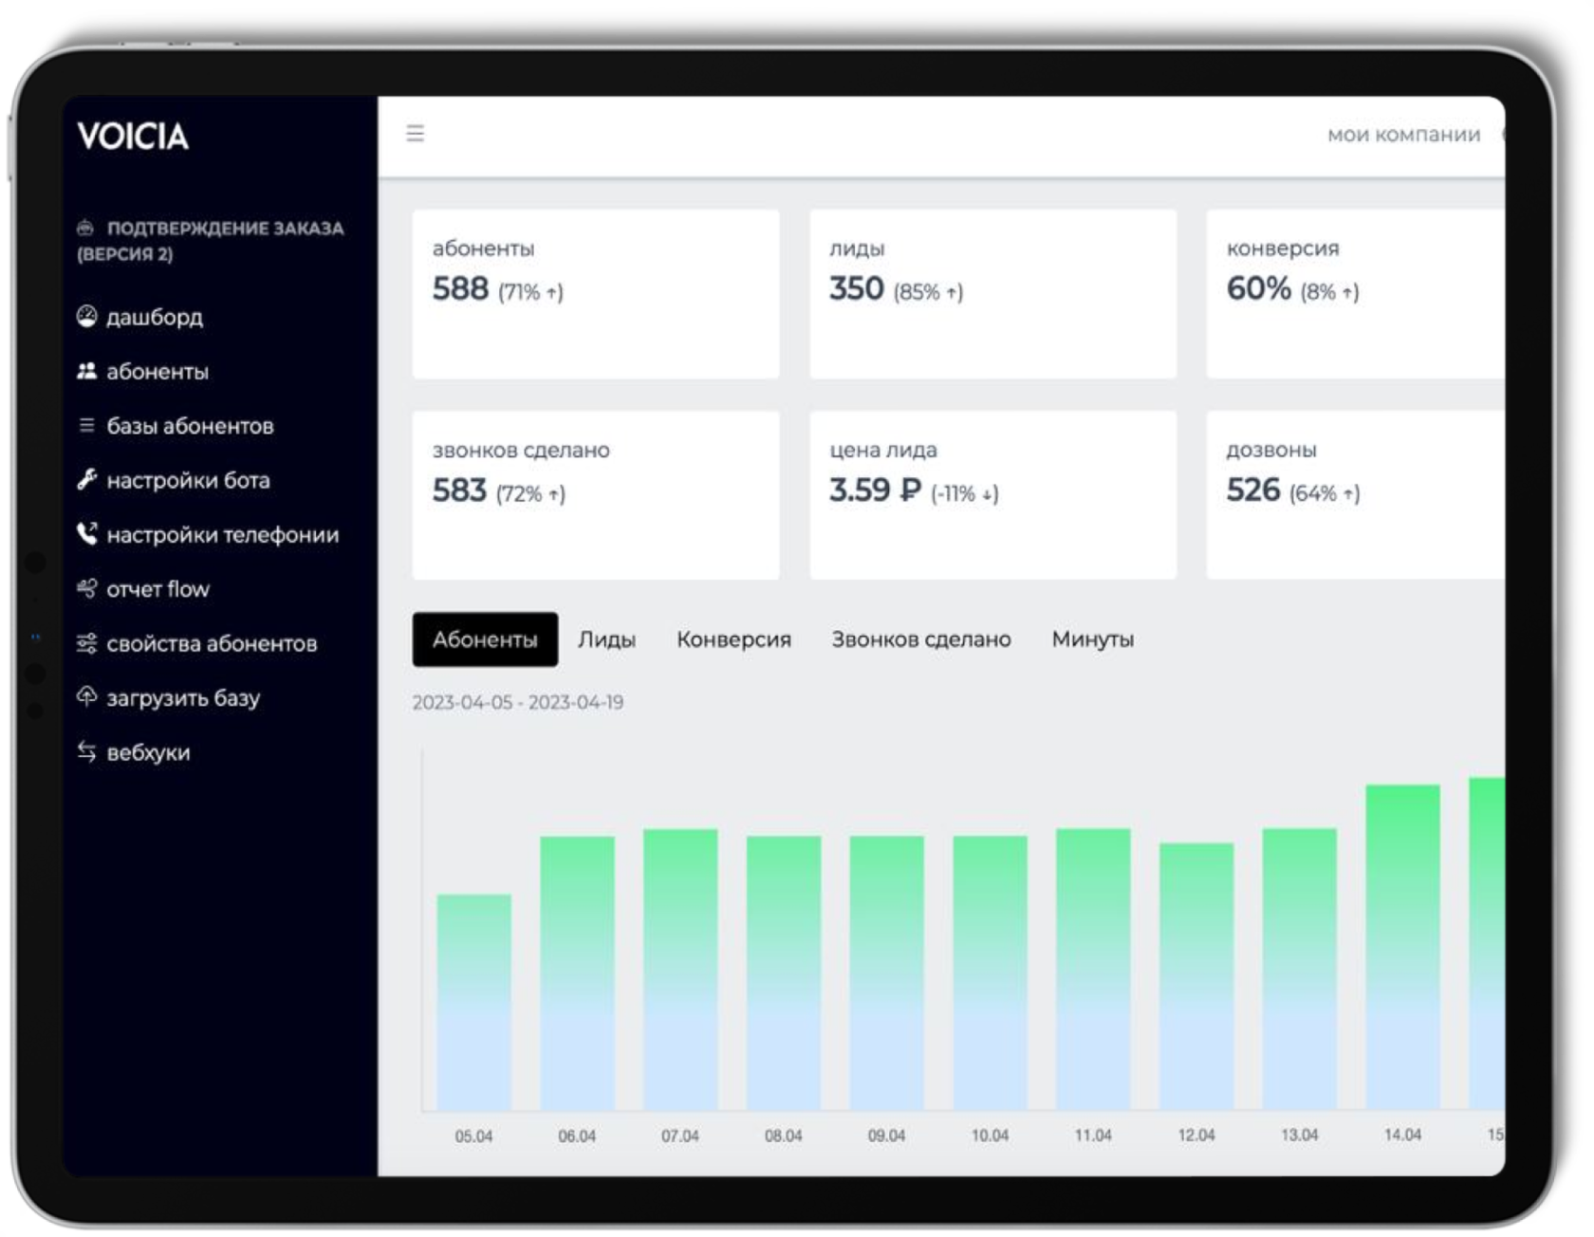View отчет flow report

coord(158,589)
